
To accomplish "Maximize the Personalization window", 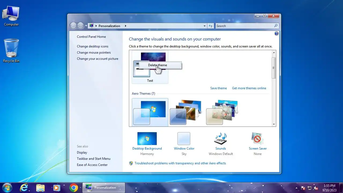I will [264, 16].
